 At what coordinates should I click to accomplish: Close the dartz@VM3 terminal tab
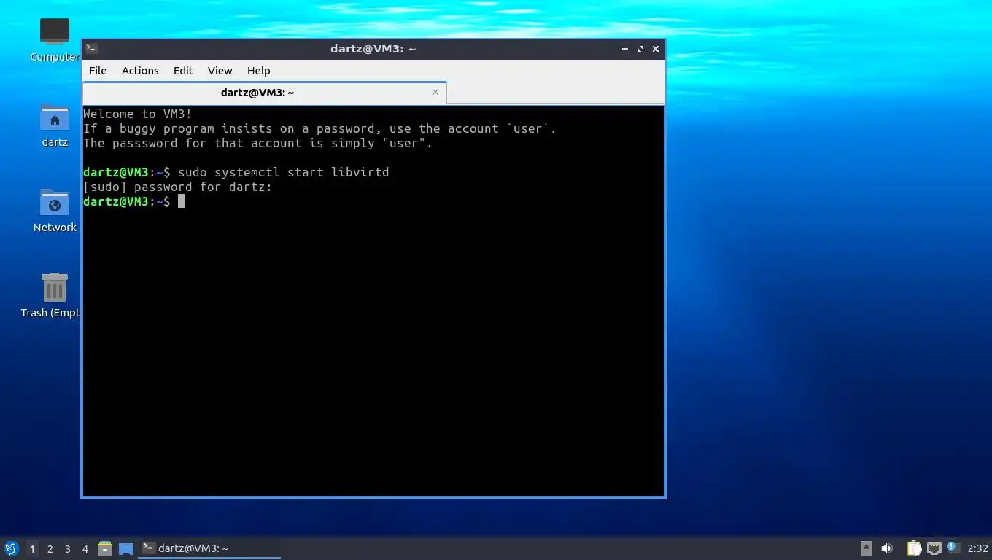(x=435, y=92)
